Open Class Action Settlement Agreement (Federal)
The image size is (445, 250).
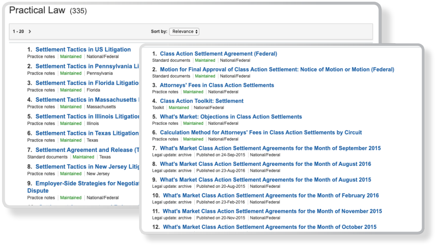click(x=218, y=54)
